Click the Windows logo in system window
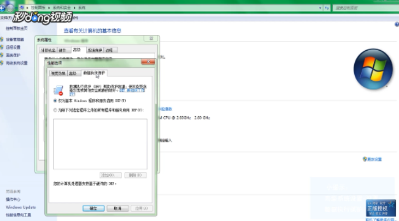Screen dimensions: 399x221 [x=373, y=69]
